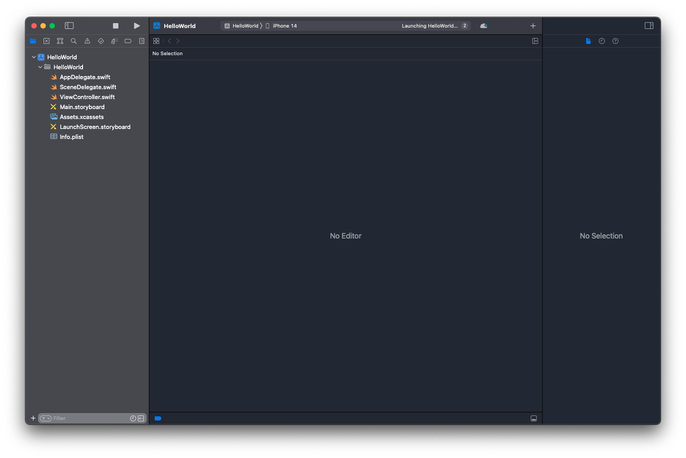Open the Xcode Cloud status icon
This screenshot has width=686, height=458.
pos(483,26)
